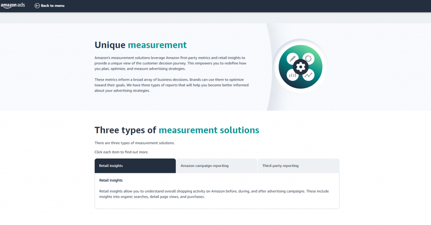Click the Three types of measurement solutions heading
This screenshot has width=431, height=225.
[177, 130]
